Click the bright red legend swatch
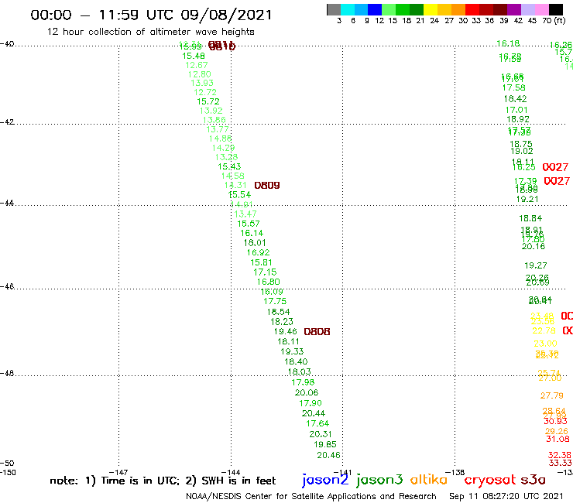The width and height of the screenshot is (573, 503). 472,9
